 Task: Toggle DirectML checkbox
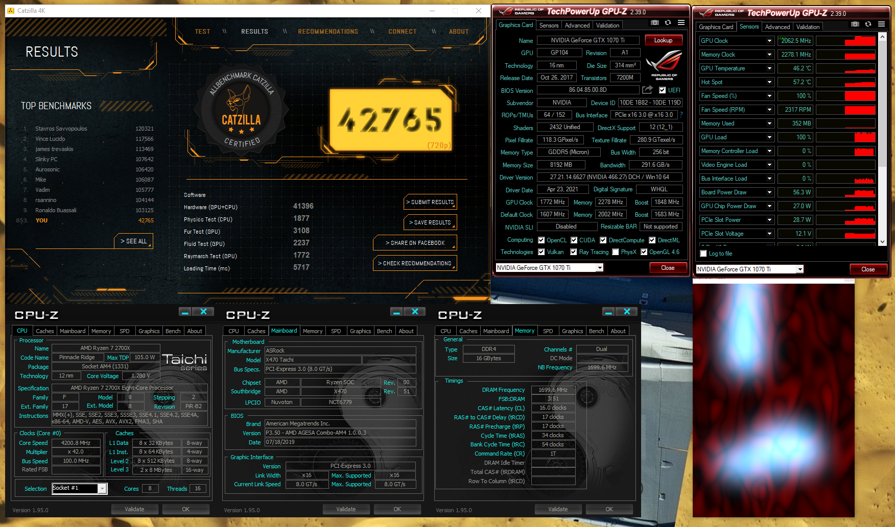coord(652,240)
